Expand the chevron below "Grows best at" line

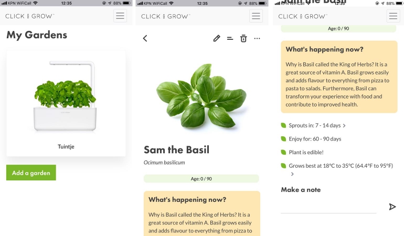pyautogui.click(x=292, y=174)
